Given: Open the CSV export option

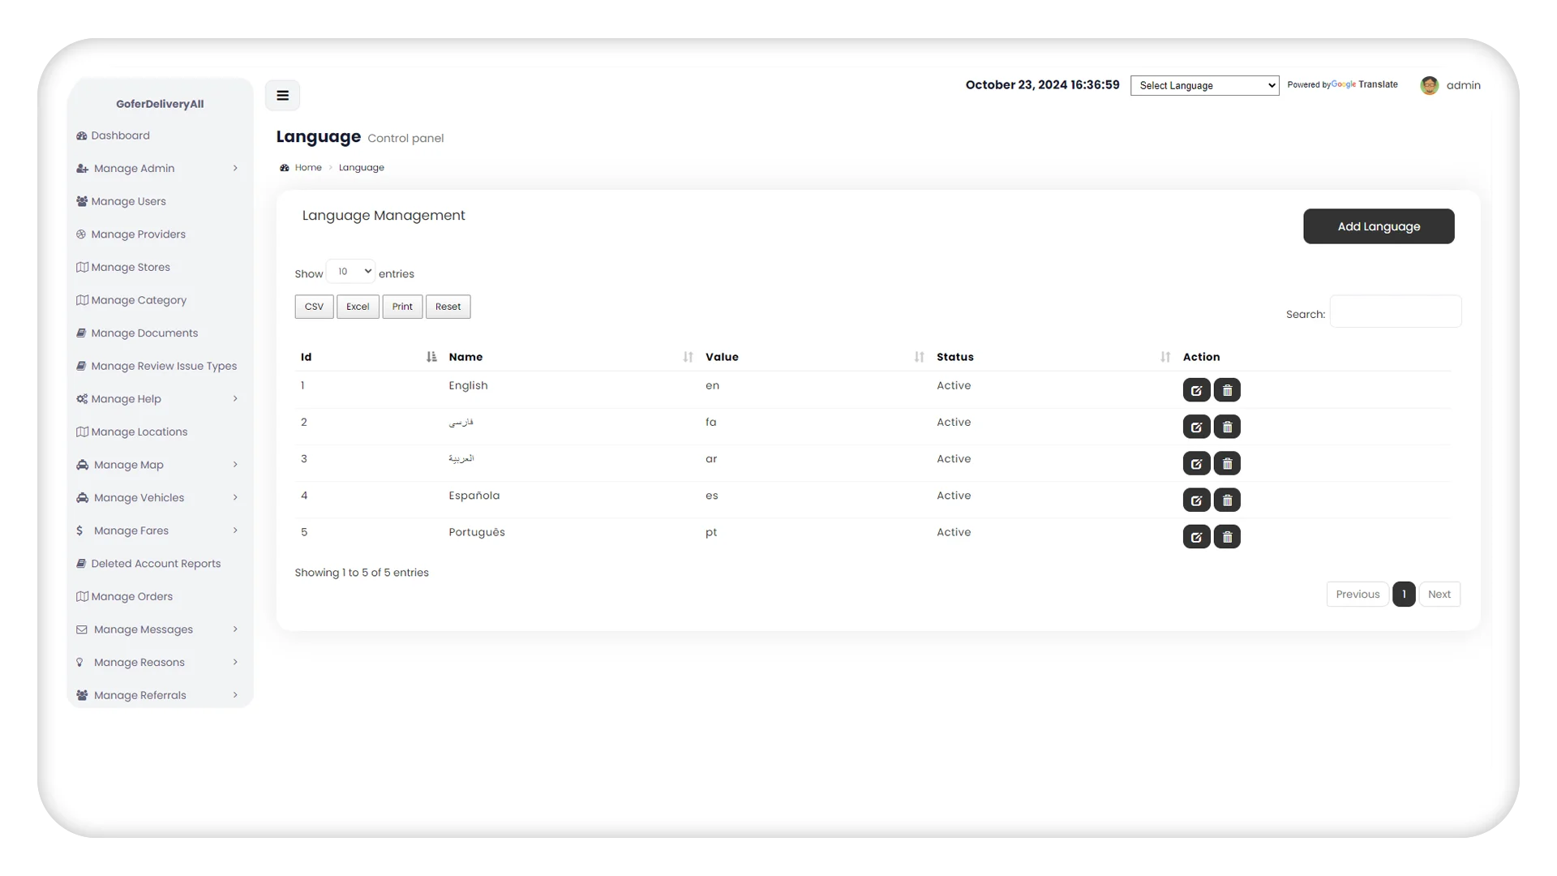Looking at the screenshot, I should [313, 306].
